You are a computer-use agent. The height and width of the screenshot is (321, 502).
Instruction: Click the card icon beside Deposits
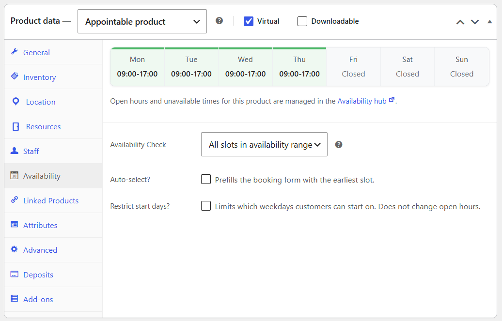coord(14,274)
